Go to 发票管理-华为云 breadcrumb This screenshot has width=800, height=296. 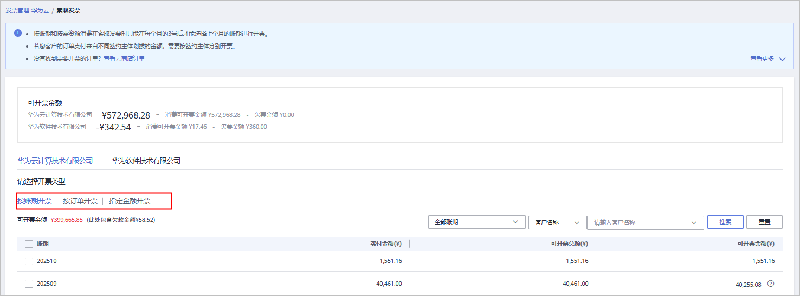pyautogui.click(x=27, y=10)
